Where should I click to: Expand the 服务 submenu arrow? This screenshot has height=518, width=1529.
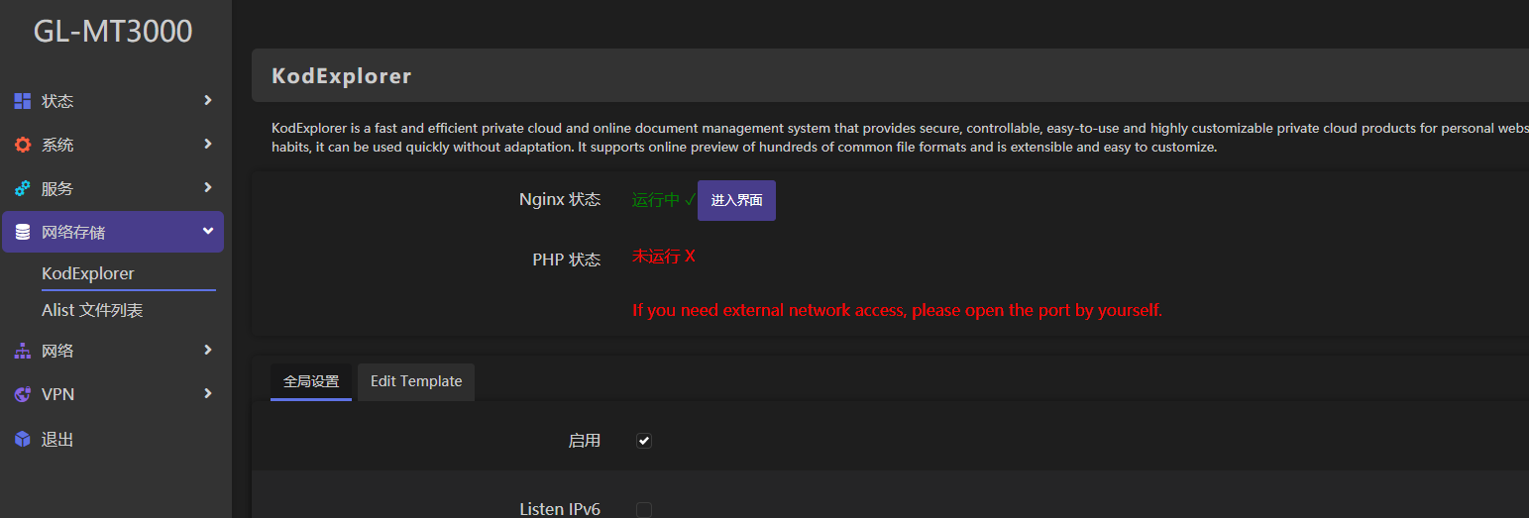[x=207, y=187]
